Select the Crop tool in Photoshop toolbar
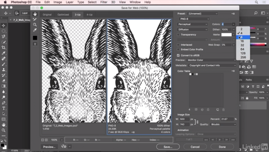Screen dimensions: 269x152 (4, 47)
